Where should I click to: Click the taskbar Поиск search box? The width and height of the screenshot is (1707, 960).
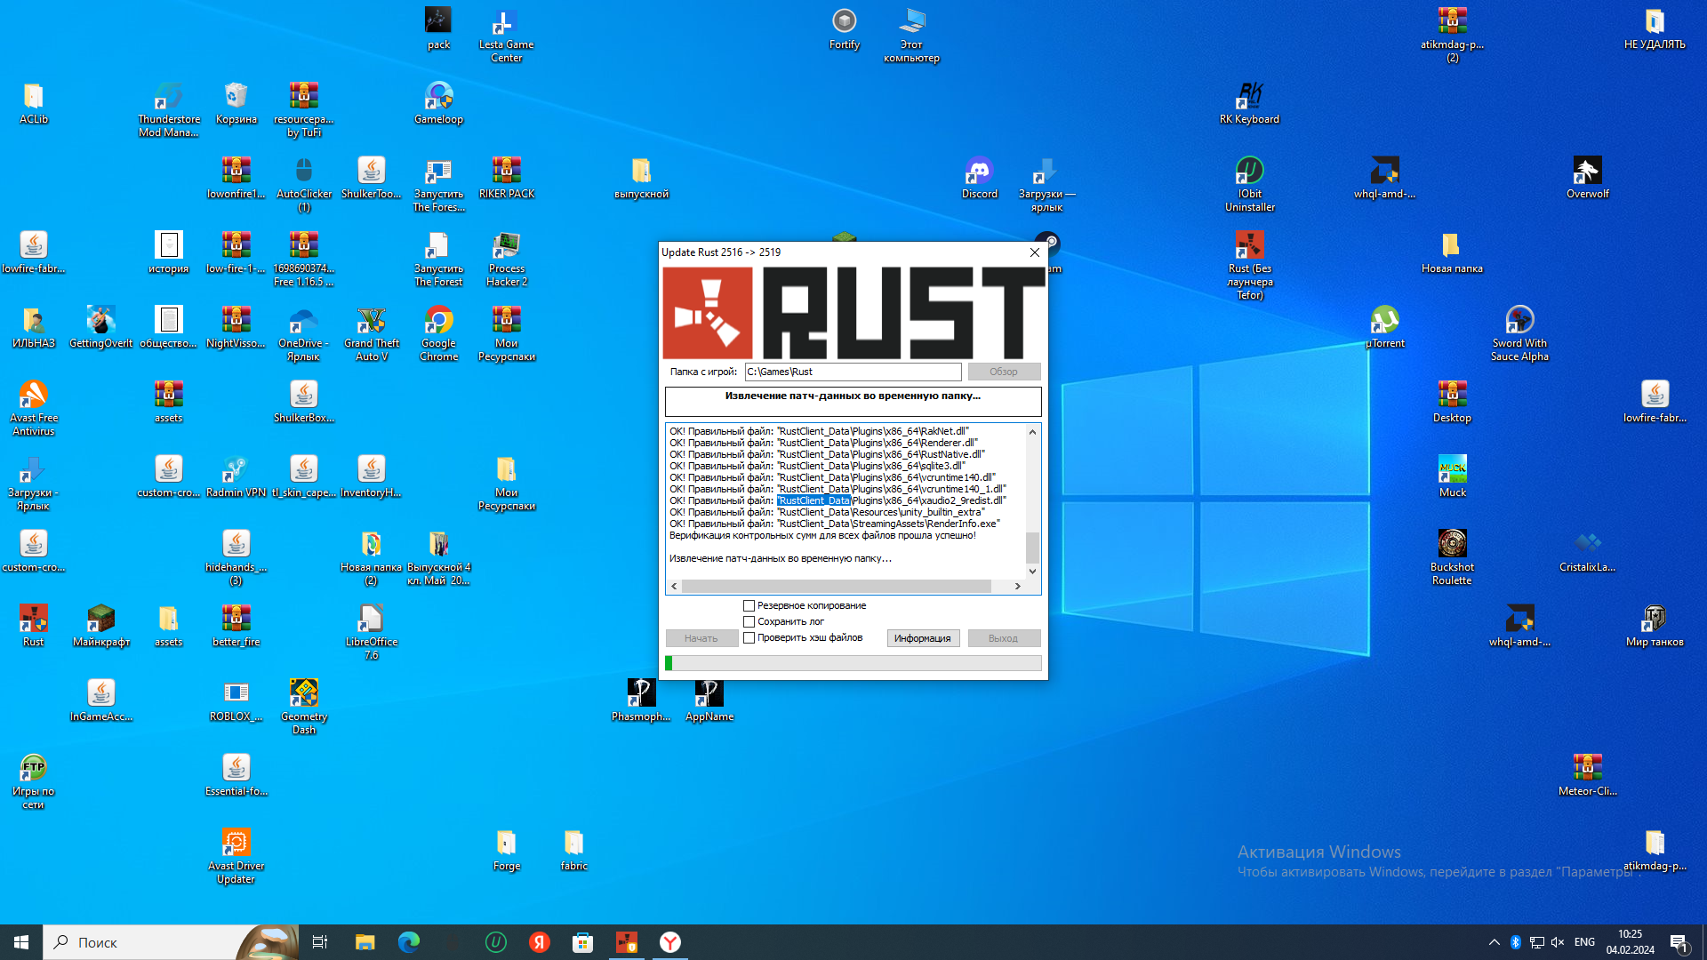pos(171,942)
